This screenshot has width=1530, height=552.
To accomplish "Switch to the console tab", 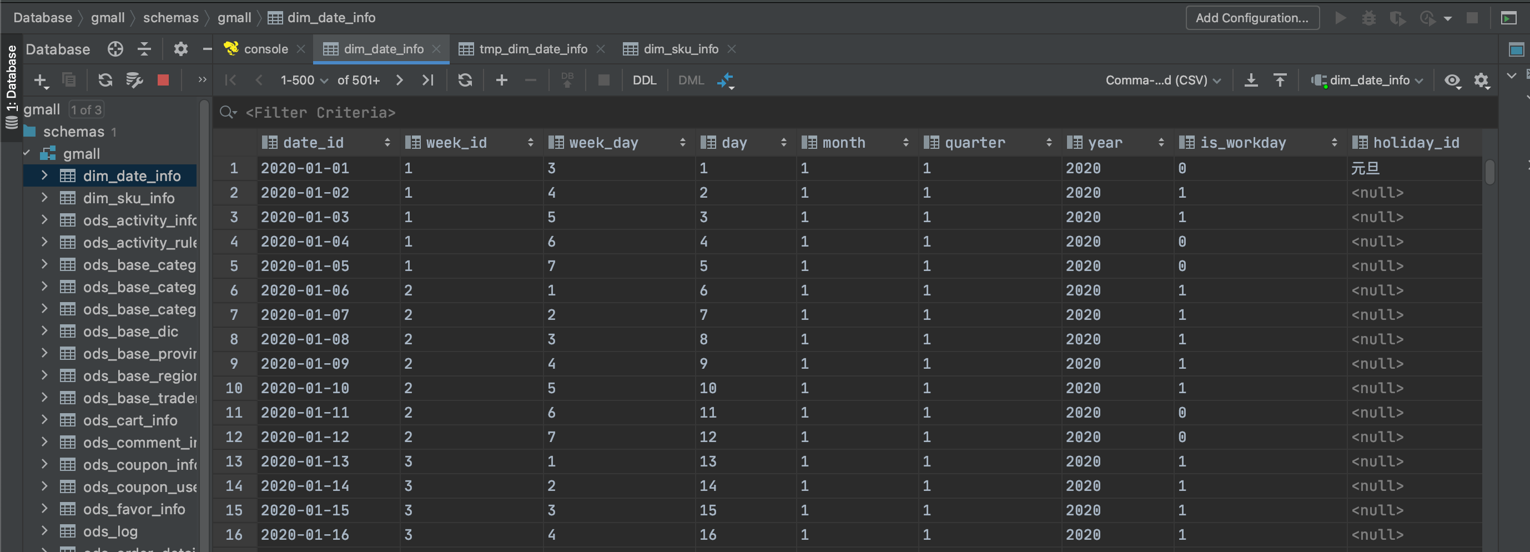I will tap(256, 49).
